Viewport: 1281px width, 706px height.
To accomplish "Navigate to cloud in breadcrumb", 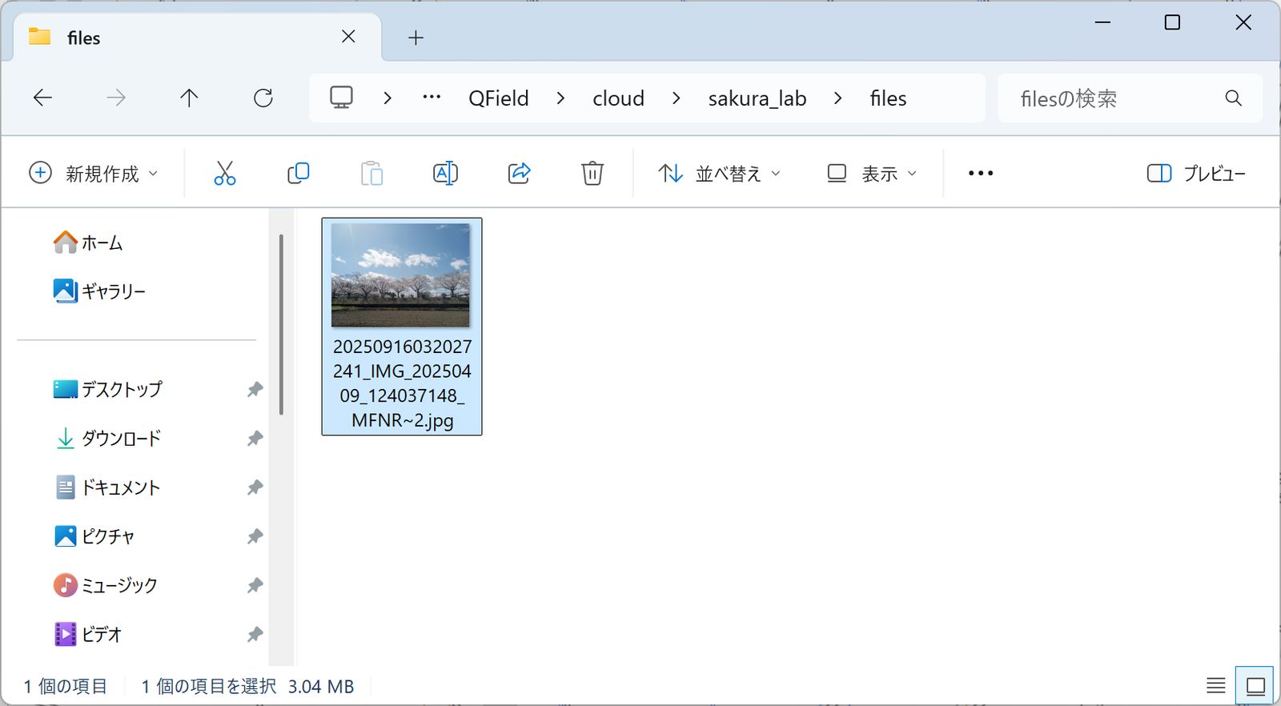I will click(x=618, y=98).
